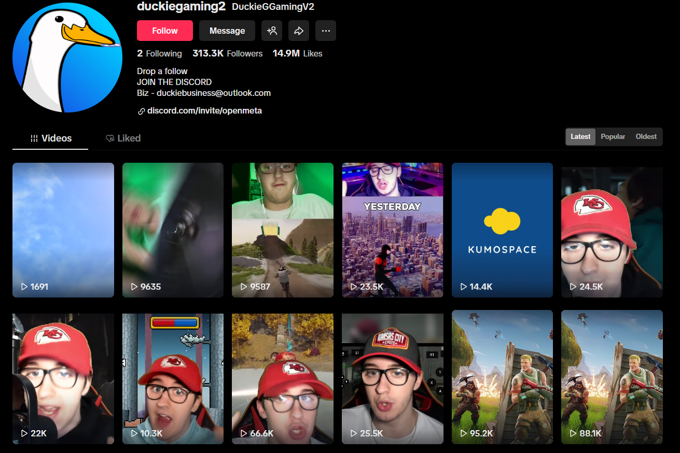Follow the duckiegaming2 account
Screen dimensions: 680x453
(x=164, y=31)
